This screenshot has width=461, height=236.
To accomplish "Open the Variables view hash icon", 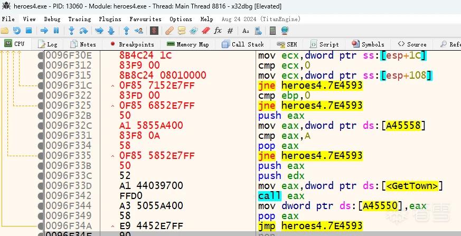I will (230, 31).
